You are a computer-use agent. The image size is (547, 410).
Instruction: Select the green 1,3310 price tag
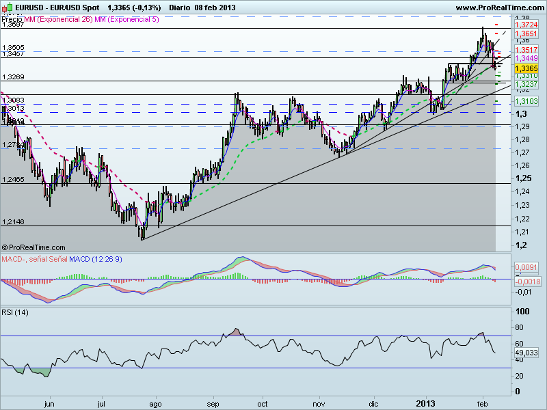pyautogui.click(x=526, y=76)
